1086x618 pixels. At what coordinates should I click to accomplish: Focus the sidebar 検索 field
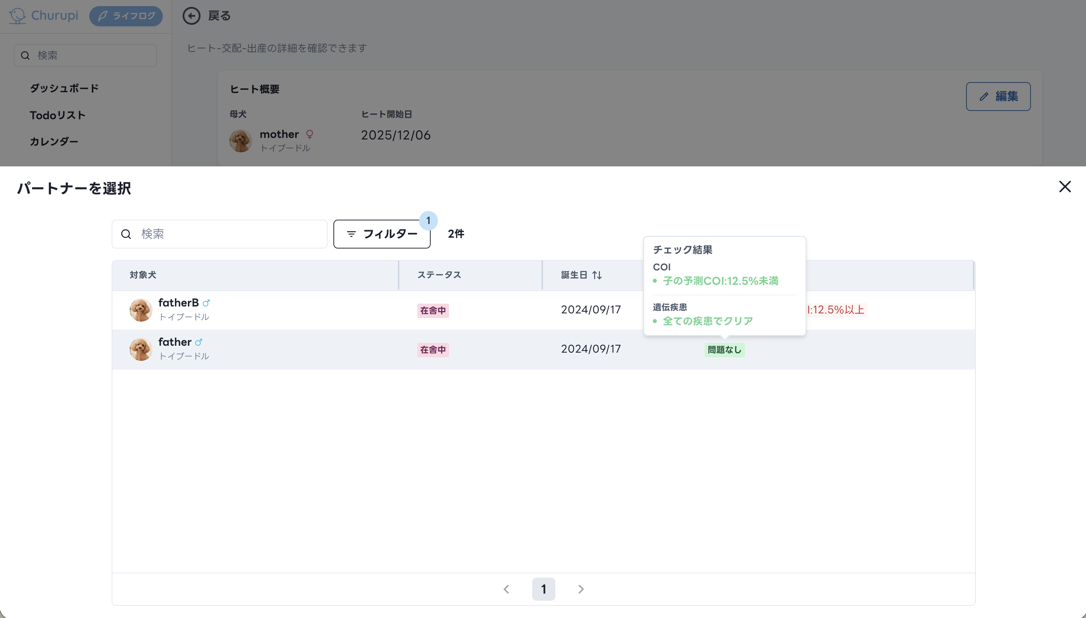pos(85,55)
